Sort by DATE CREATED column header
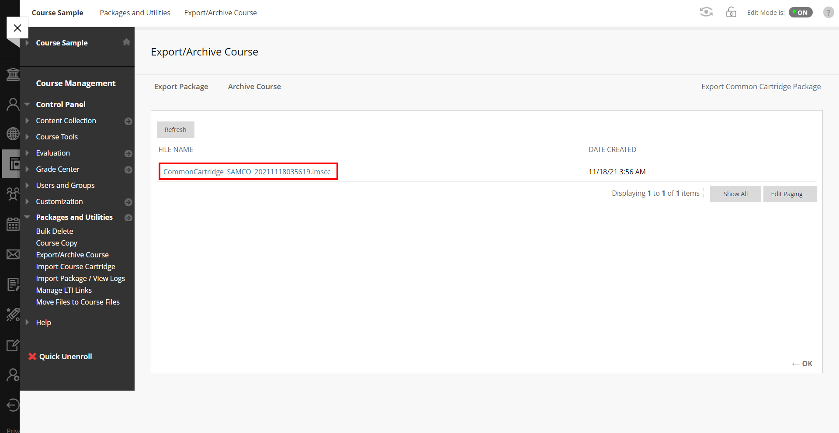This screenshot has width=839, height=433. 612,149
